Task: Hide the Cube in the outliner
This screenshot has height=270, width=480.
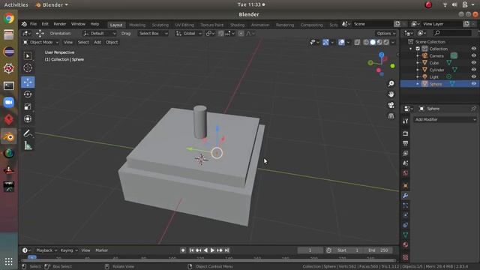Action: (x=473, y=63)
